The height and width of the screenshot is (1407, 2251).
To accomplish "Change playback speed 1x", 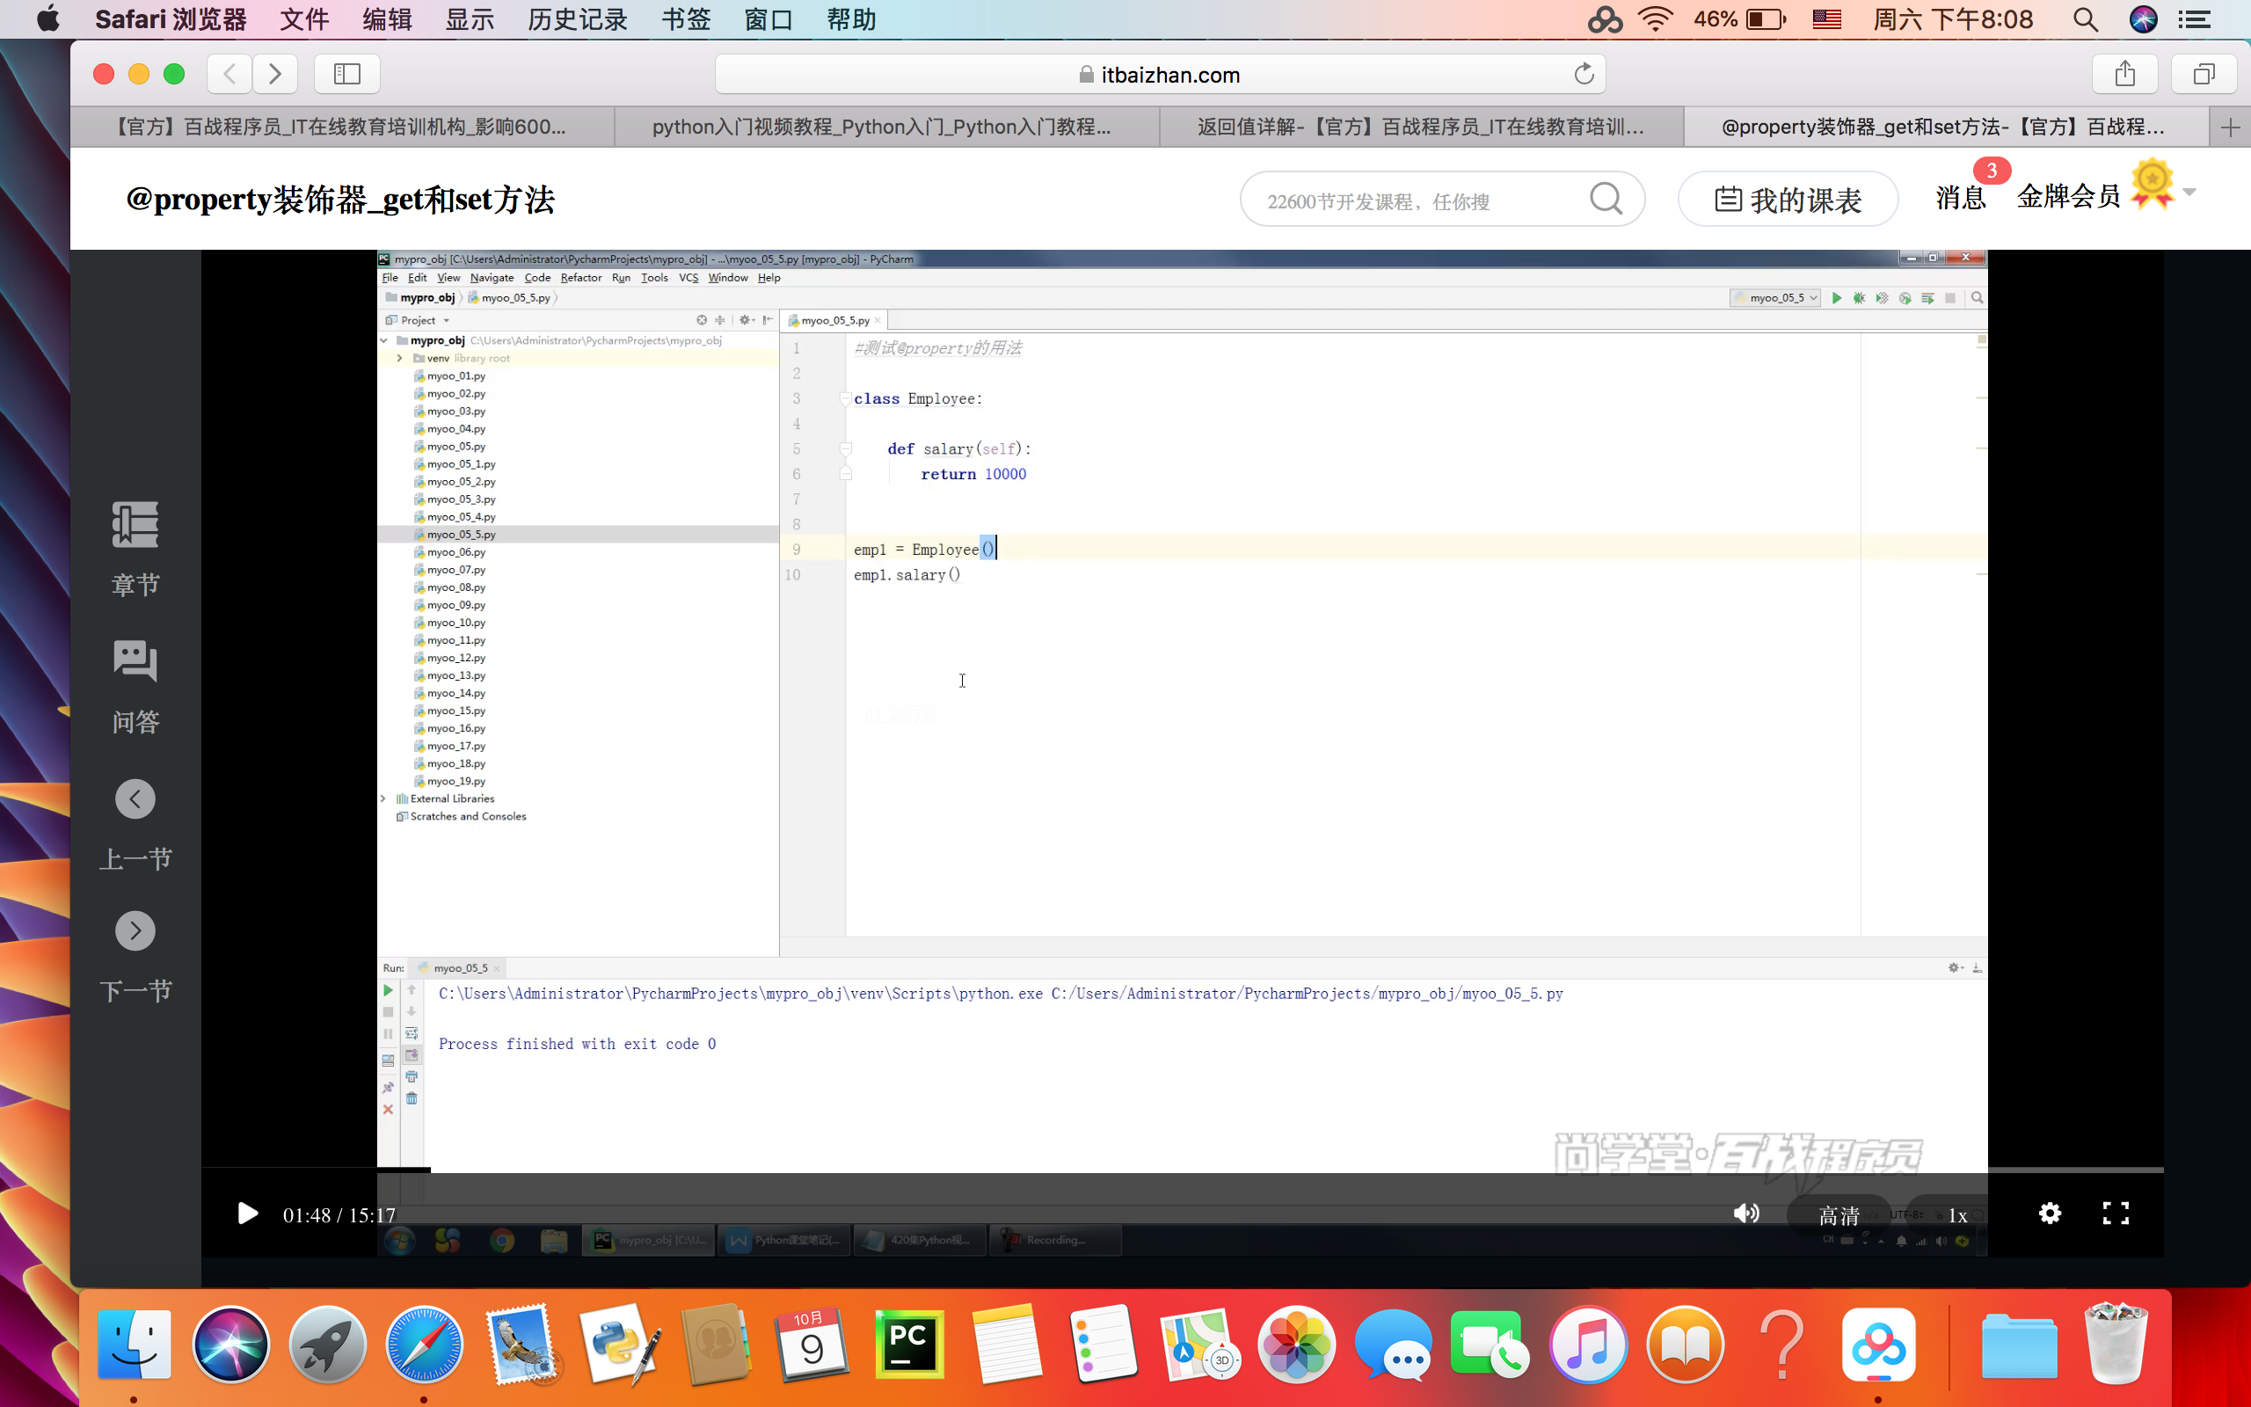I will tap(1957, 1215).
